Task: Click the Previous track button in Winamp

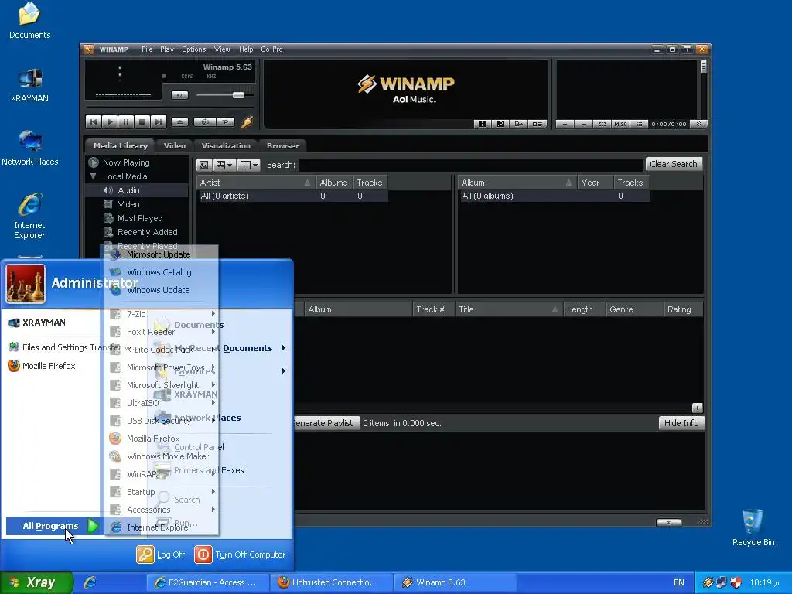Action: pyautogui.click(x=94, y=121)
